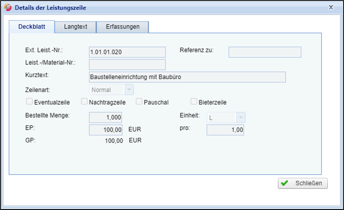Click the Ext. Leist.-Nr. input field

[x=127, y=52]
